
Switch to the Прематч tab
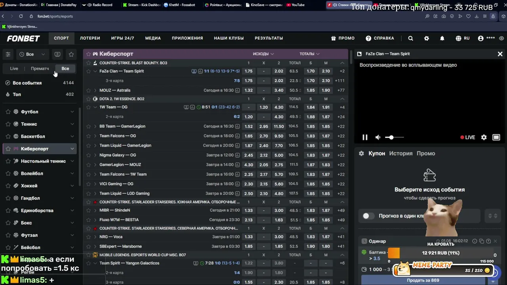[40, 68]
